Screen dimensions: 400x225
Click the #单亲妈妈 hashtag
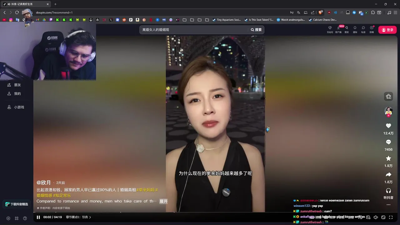(x=145, y=190)
